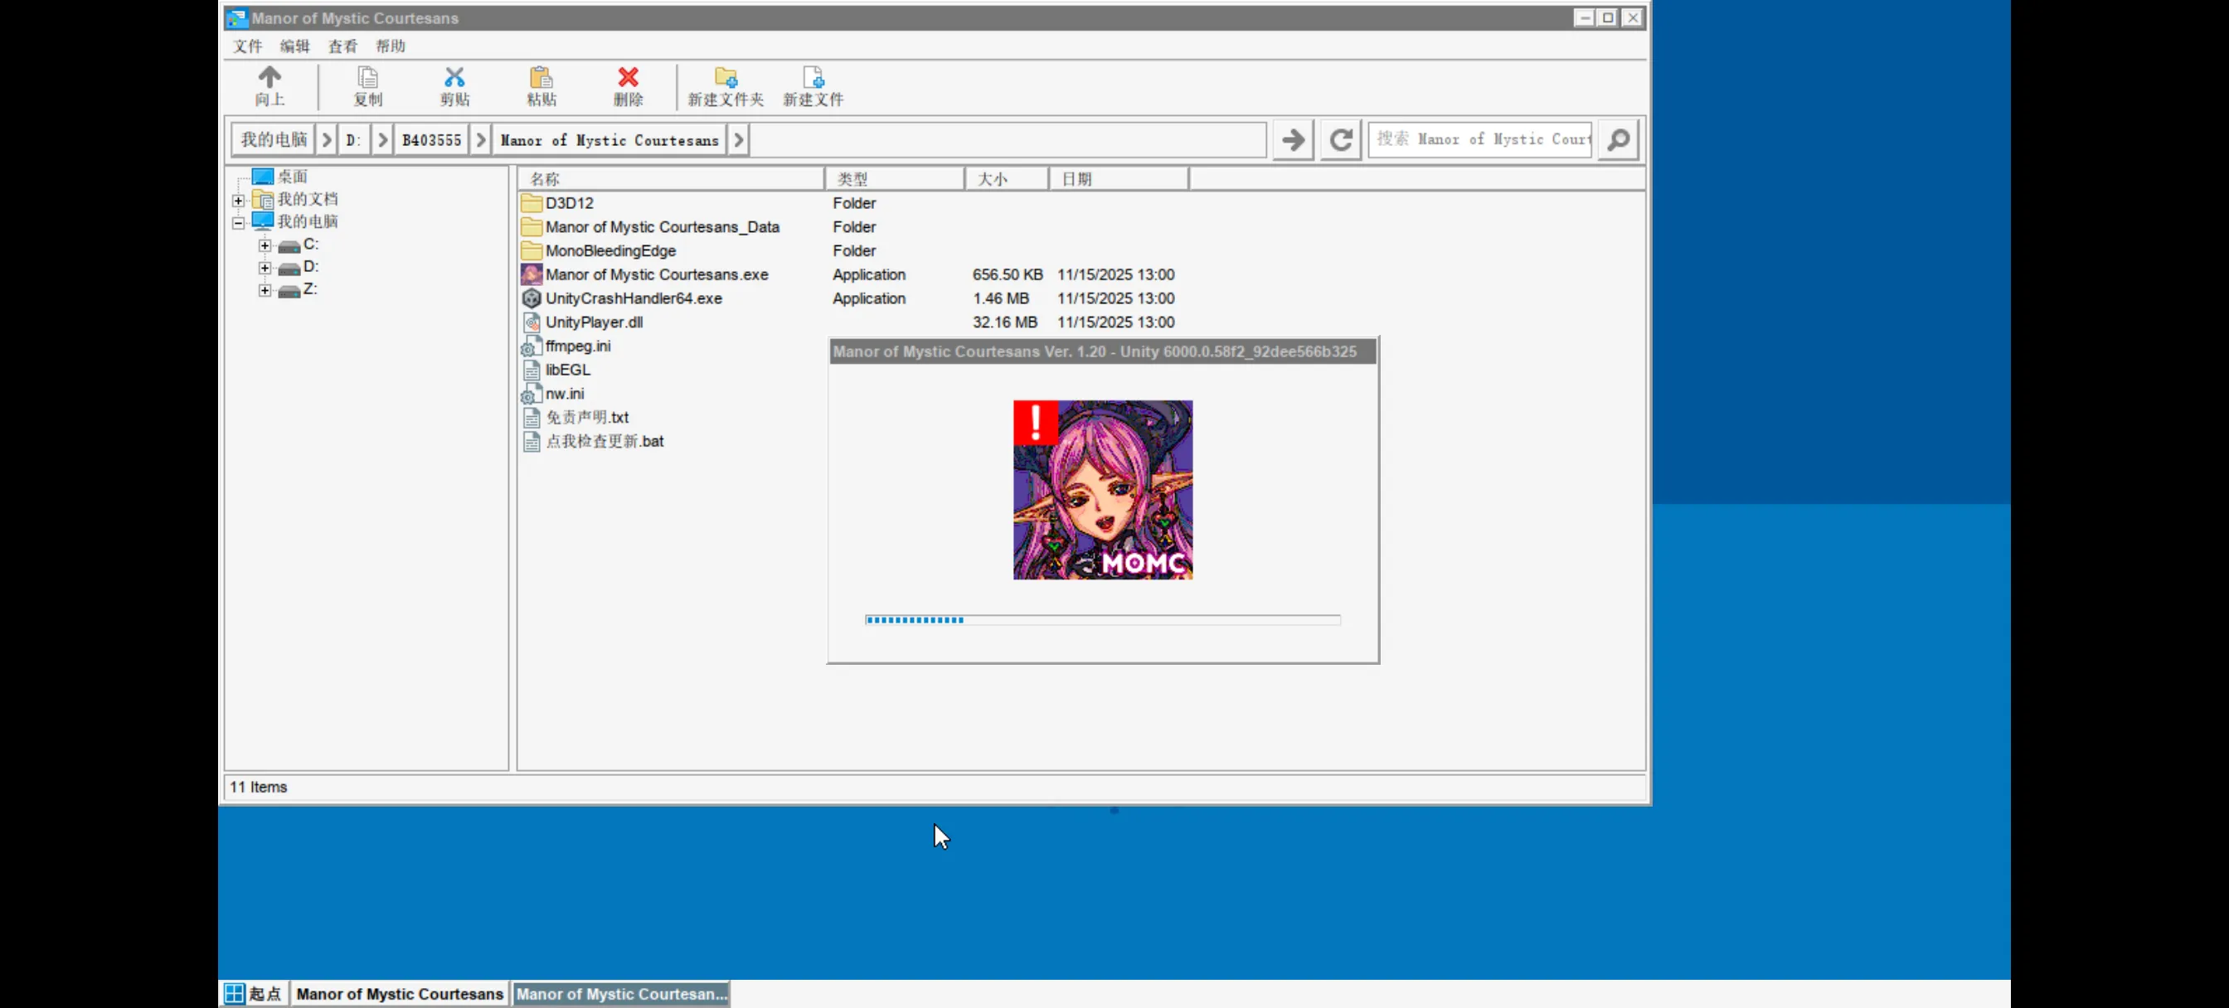Open the 文件 menu
The image size is (2229, 1008).
point(246,46)
